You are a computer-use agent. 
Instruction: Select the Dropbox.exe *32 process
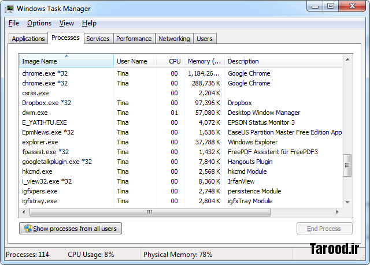(x=181, y=103)
